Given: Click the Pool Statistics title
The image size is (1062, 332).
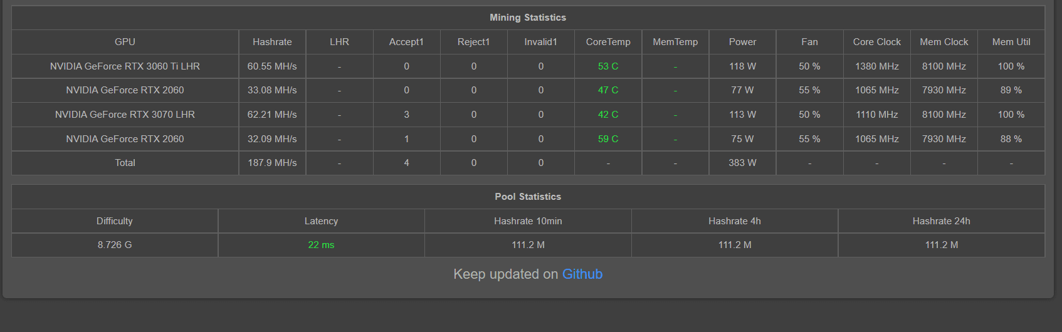Looking at the screenshot, I should pos(528,197).
